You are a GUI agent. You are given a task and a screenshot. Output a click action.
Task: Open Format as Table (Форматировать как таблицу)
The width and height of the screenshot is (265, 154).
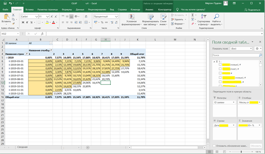click(150, 20)
